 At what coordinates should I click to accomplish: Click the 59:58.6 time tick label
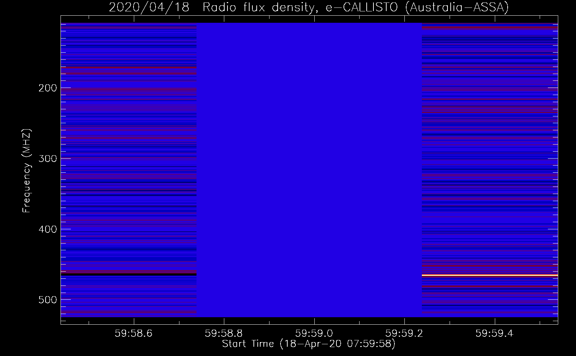pos(133,333)
